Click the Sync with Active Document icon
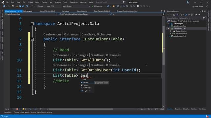Viewport: 211px width, 118px height. (186, 15)
